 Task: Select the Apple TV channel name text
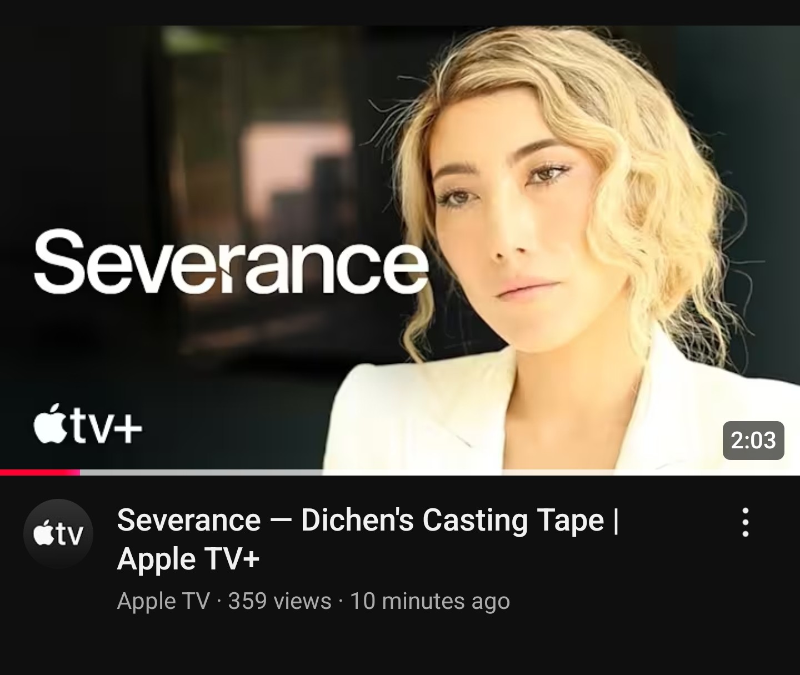pos(163,601)
